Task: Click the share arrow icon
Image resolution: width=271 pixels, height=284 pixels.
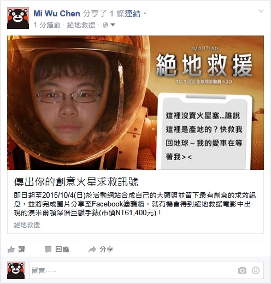Action: point(92,250)
